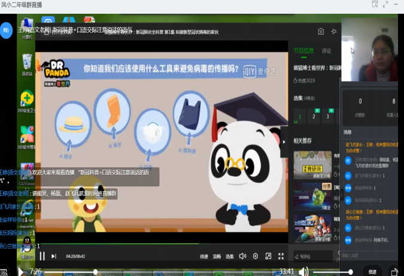Select answer B 袜子 sock circle
Viewport: 404px width, 276px height.
112,111
